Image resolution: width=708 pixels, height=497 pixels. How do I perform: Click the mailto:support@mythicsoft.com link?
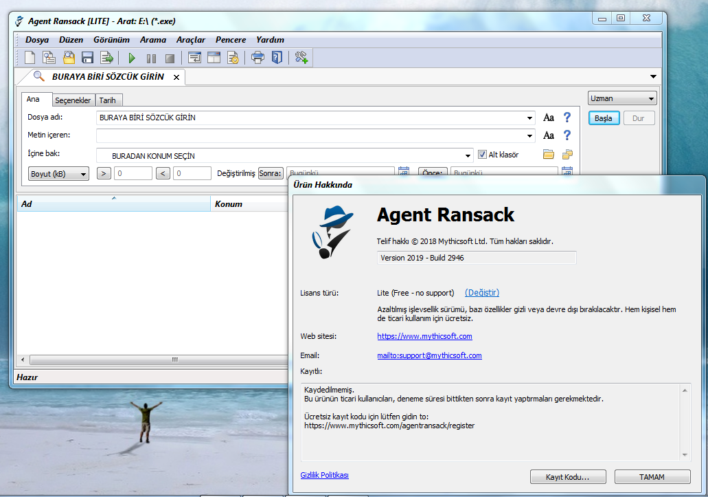click(x=429, y=355)
